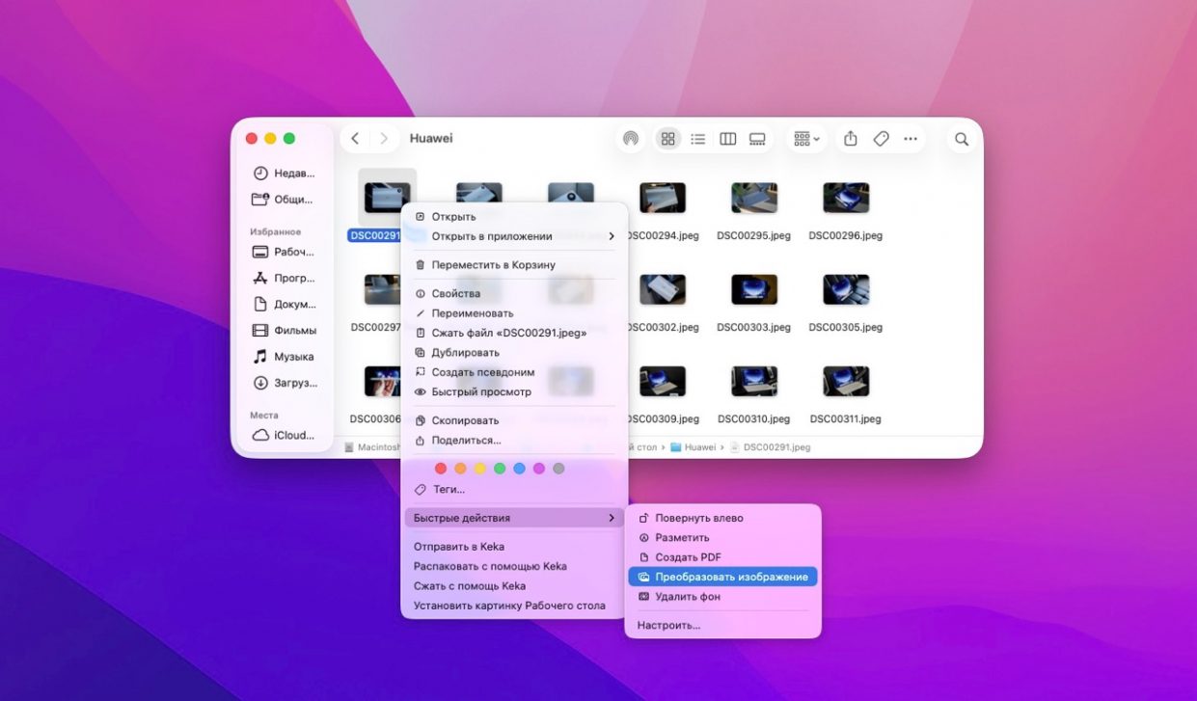Open the Общие shared folder in sidebar
Screen dimensions: 1197x701
pyautogui.click(x=284, y=200)
